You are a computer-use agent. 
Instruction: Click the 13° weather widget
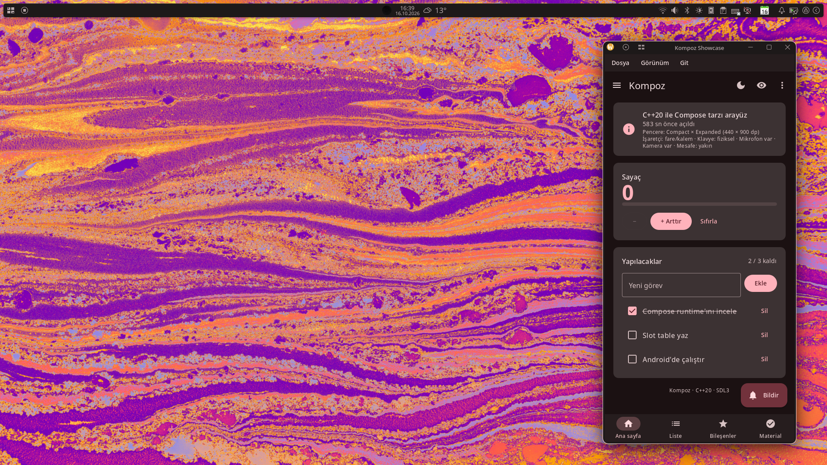coord(435,10)
